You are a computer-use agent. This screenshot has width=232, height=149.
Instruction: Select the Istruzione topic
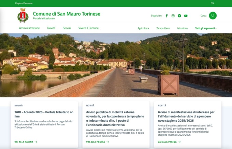183,28
